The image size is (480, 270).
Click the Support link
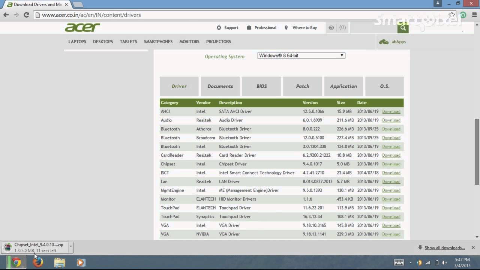(228, 28)
